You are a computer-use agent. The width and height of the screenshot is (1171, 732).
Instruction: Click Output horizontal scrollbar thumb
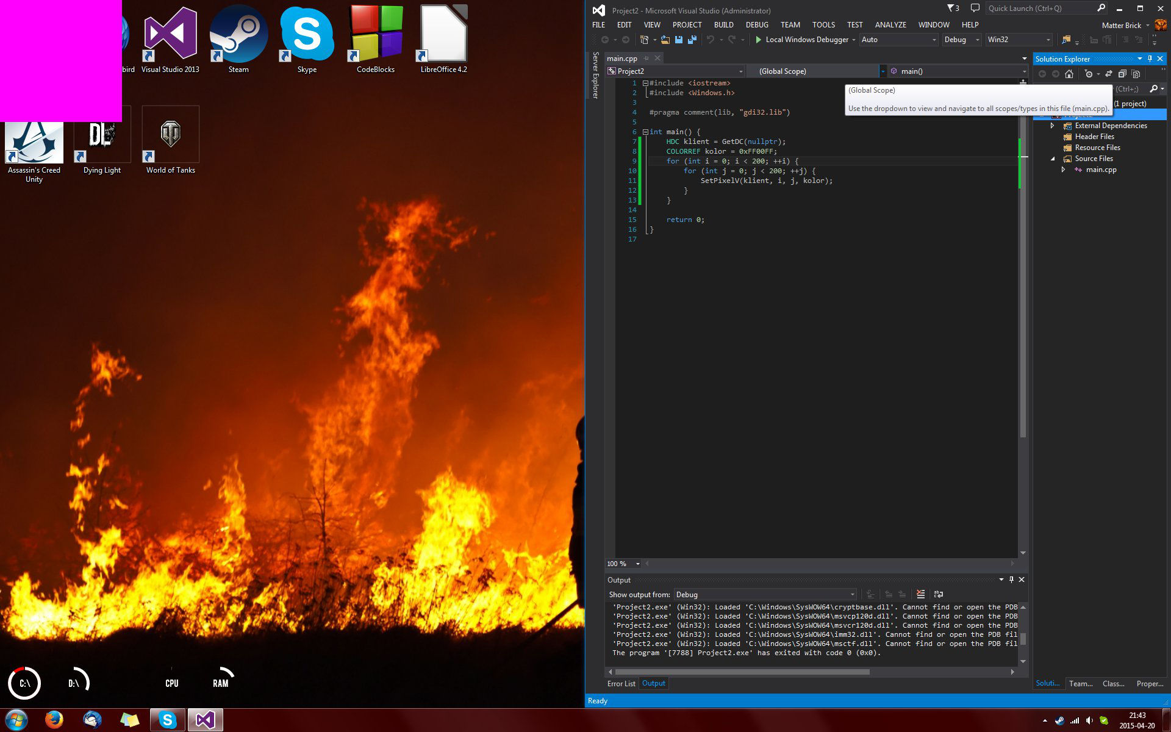pyautogui.click(x=742, y=672)
